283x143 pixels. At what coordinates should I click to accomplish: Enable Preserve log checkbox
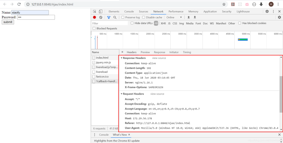tap(123, 17)
